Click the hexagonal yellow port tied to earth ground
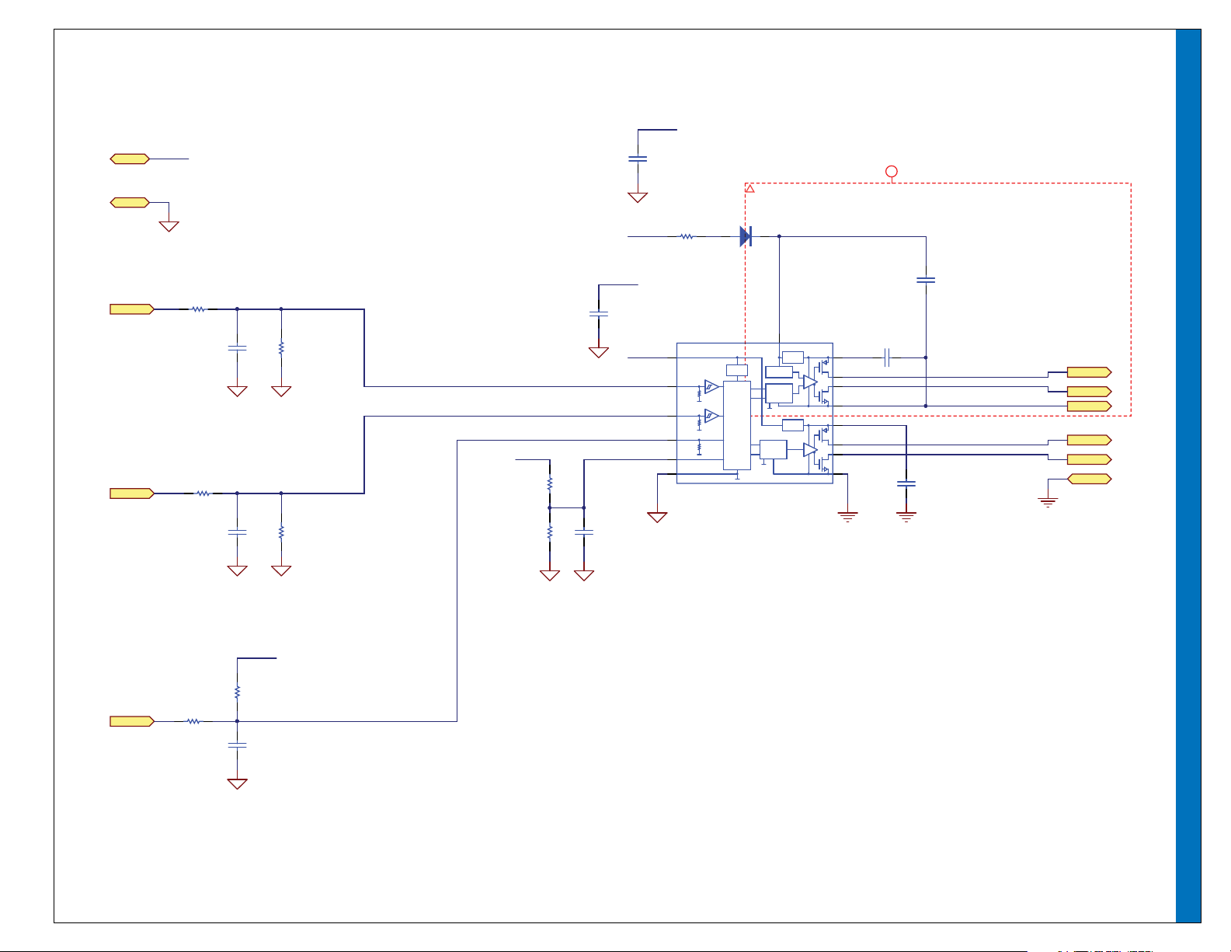This screenshot has width=1231, height=952. pos(1089,479)
